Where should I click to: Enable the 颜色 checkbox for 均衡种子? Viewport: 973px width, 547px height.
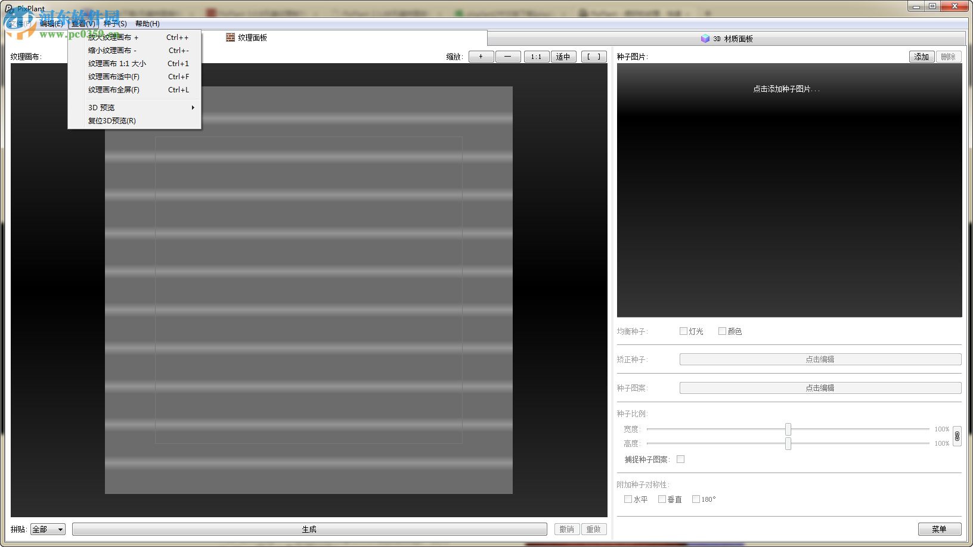tap(722, 331)
